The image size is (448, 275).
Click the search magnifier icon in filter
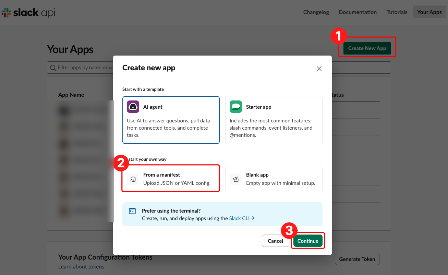pyautogui.click(x=53, y=68)
